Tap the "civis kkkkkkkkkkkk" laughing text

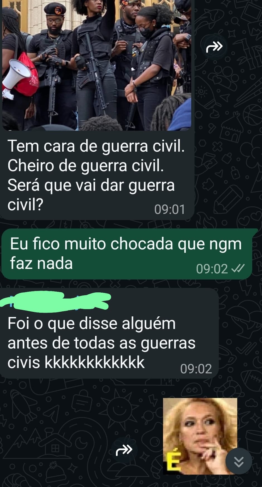[x=76, y=362]
